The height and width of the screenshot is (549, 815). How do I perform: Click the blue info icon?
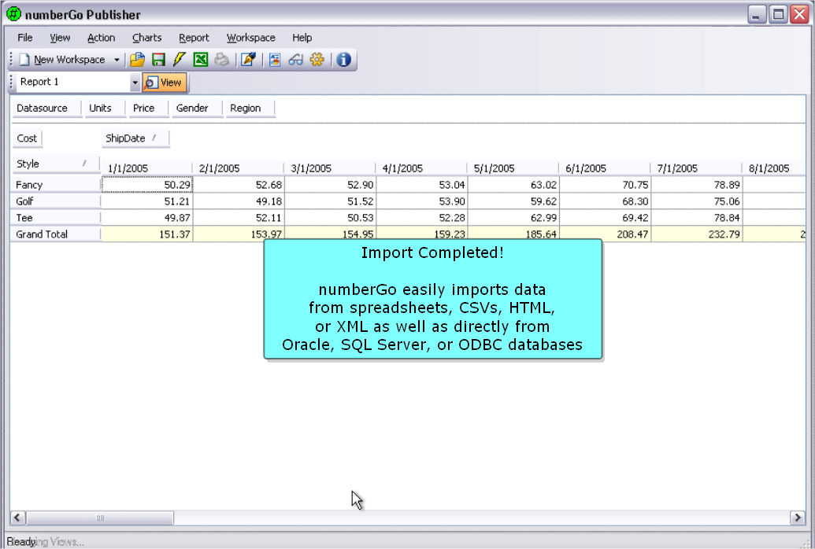[343, 60]
